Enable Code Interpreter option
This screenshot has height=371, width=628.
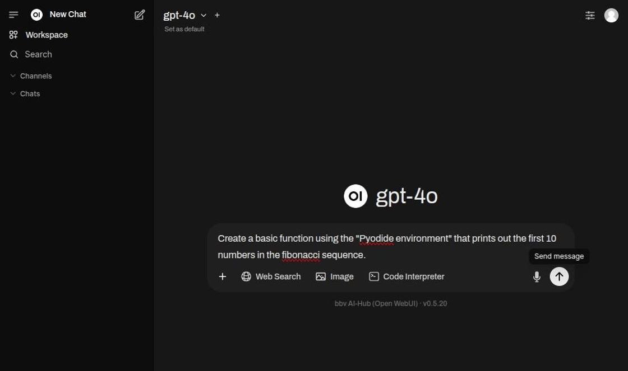tap(407, 276)
